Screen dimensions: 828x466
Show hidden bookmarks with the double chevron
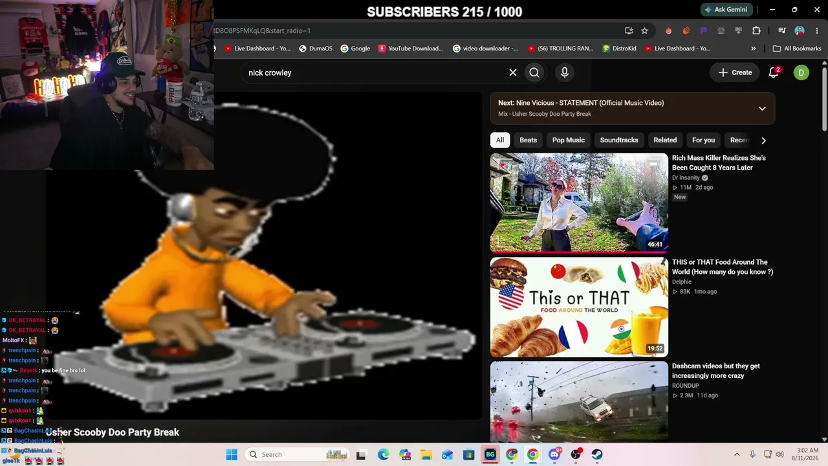754,49
